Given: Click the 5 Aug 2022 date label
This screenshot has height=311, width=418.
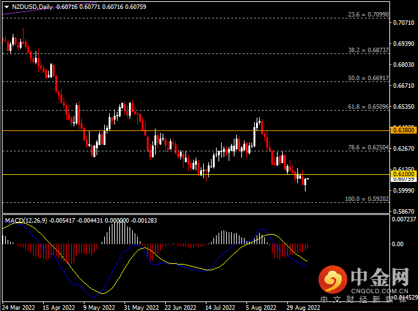Looking at the screenshot, I should [260, 305].
